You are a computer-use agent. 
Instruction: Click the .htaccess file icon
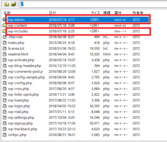tap(5, 37)
